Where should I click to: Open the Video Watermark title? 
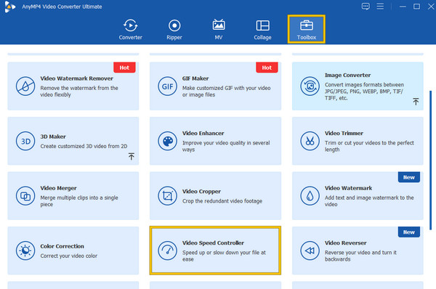click(348, 188)
